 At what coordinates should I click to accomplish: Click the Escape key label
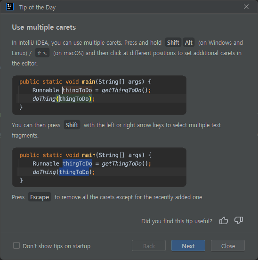coord(40,197)
